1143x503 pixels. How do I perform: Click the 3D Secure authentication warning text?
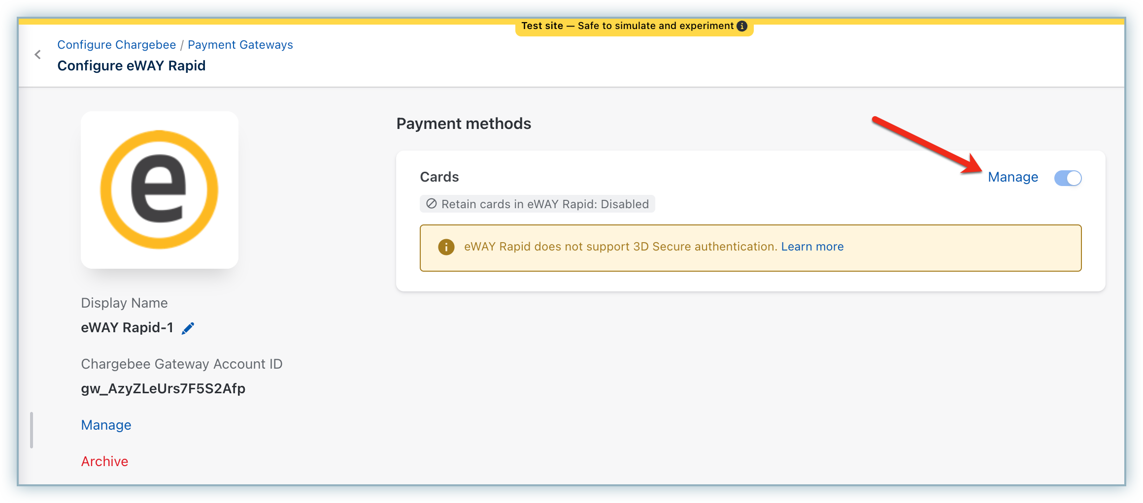tap(620, 247)
